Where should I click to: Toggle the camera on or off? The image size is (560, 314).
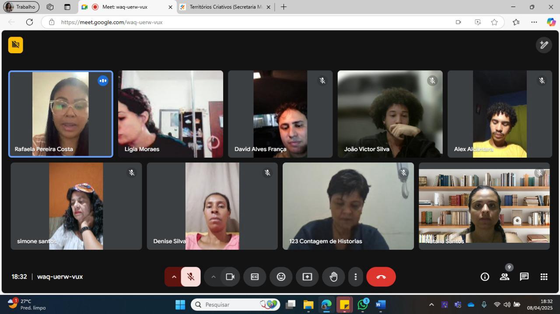point(230,277)
